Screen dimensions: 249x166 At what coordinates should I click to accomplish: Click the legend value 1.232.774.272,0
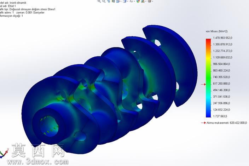(222, 51)
